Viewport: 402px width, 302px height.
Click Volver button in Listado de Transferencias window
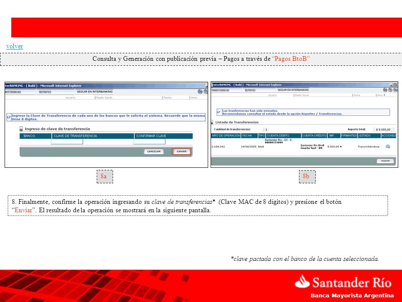(x=385, y=161)
